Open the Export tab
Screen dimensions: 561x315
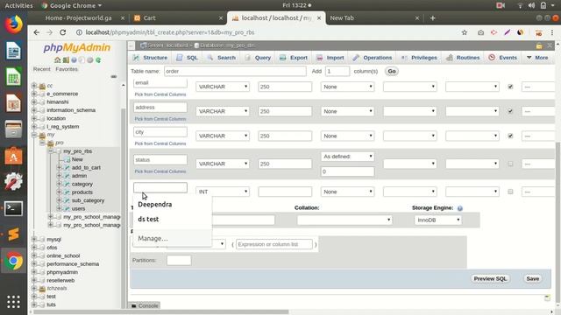[x=294, y=58]
